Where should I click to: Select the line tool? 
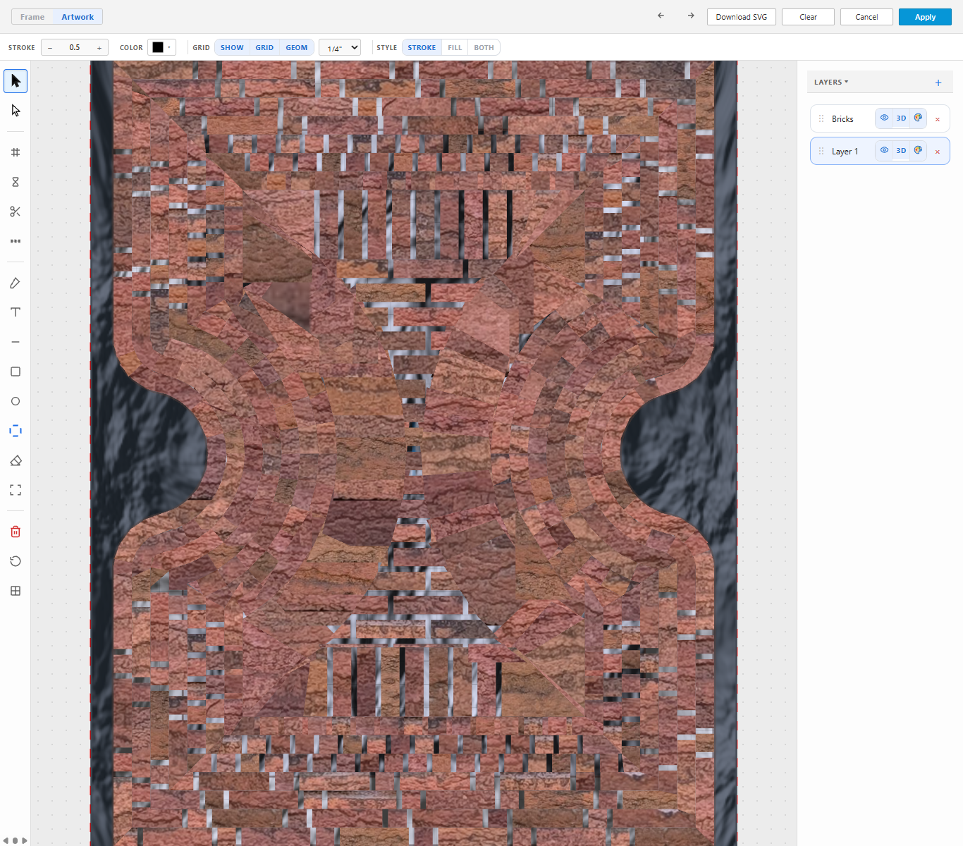click(16, 342)
